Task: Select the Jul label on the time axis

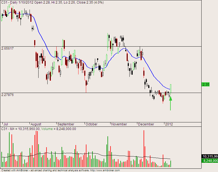Action: click(x=5, y=124)
